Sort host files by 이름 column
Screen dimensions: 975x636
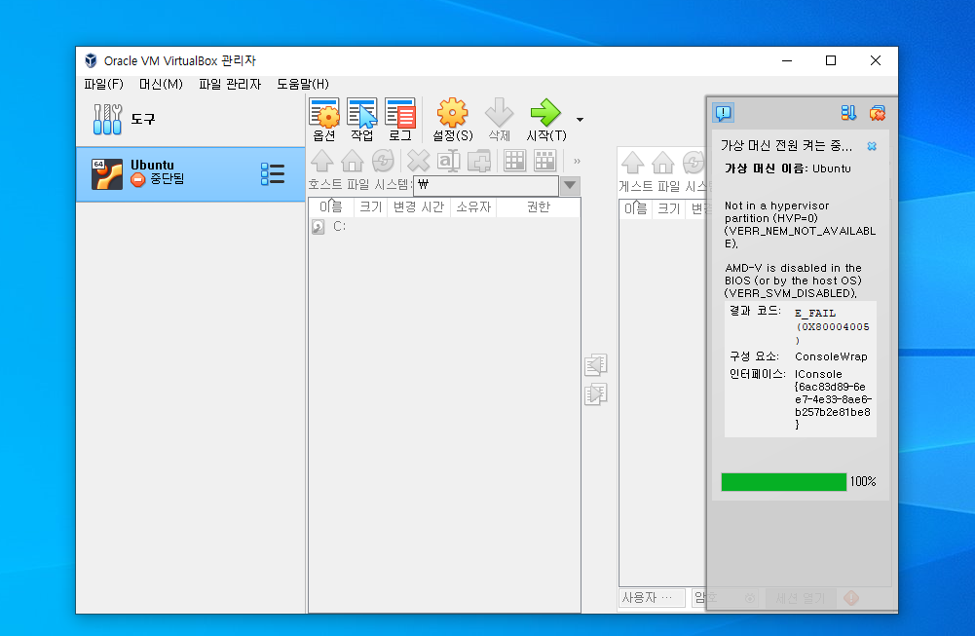(x=331, y=207)
